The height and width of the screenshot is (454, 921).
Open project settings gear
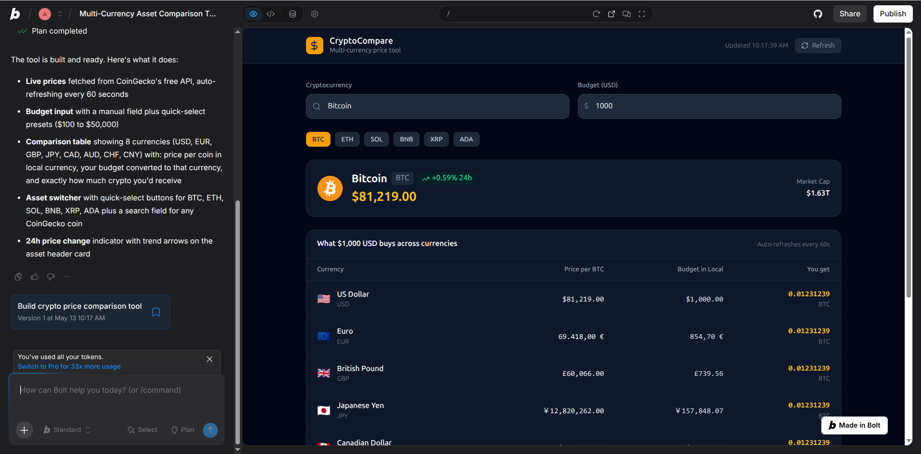point(315,14)
